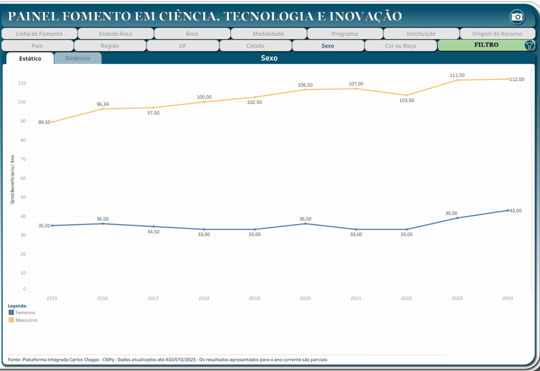
Task: Open Origem do Recurso view
Action: tap(497, 34)
